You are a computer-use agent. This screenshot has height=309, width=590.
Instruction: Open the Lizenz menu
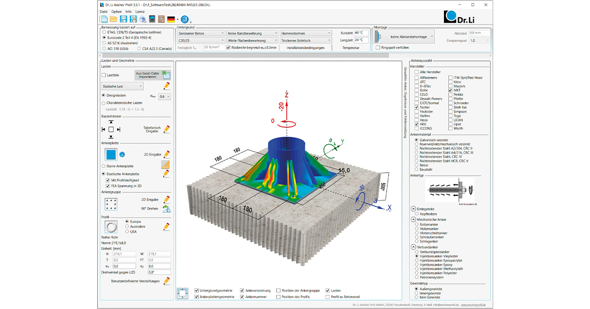click(x=140, y=11)
